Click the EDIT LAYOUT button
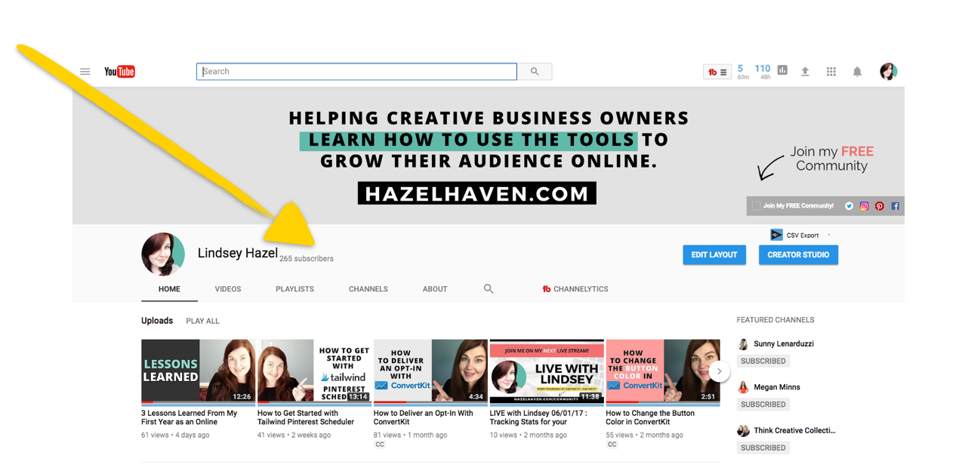Image resolution: width=962 pixels, height=471 pixels. [x=714, y=255]
